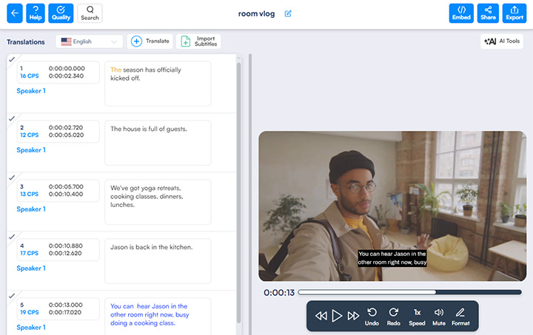Click Import Subtitles
Viewport: 533px width, 335px height.
click(x=198, y=41)
